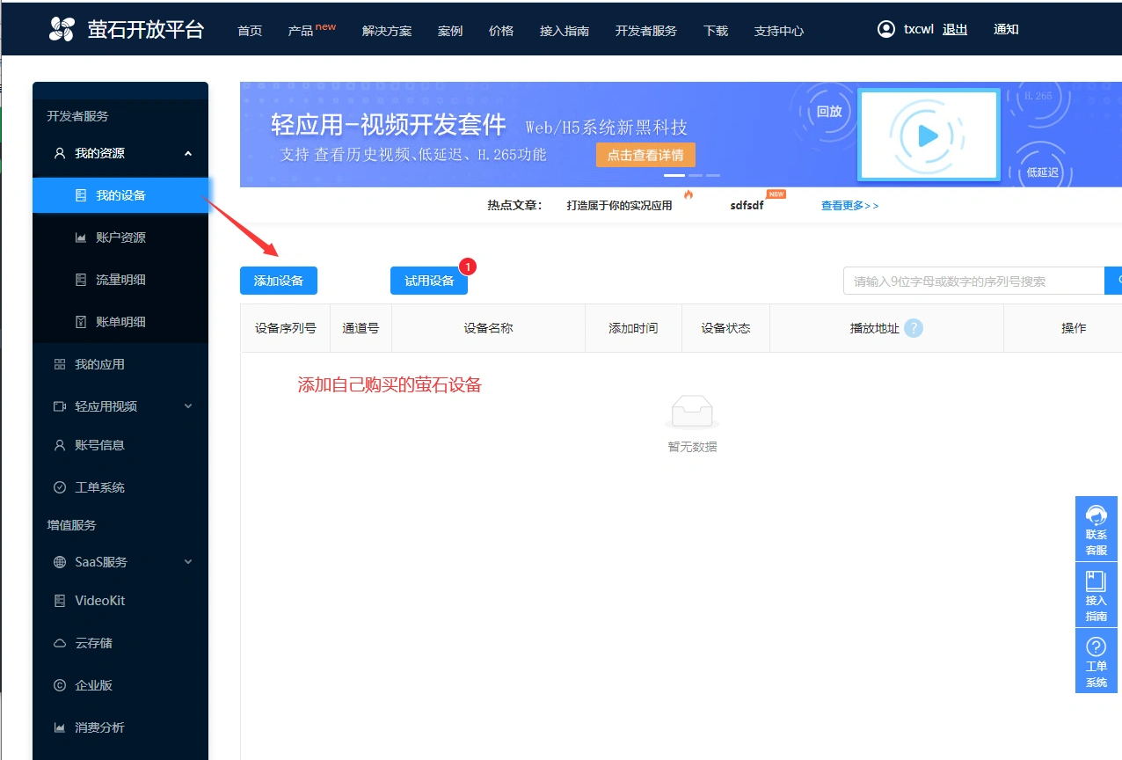Click the username txcwl
The image size is (1122, 760).
[919, 29]
